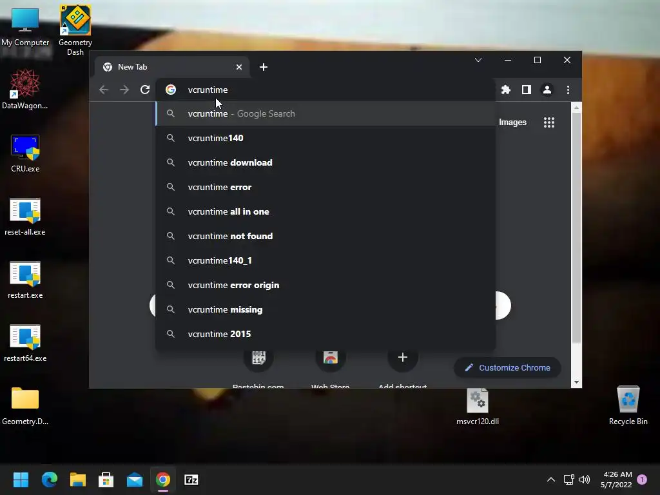Screen dimensions: 660x495
Task: Open the clock showing 4:26 AM
Action: click(x=617, y=480)
